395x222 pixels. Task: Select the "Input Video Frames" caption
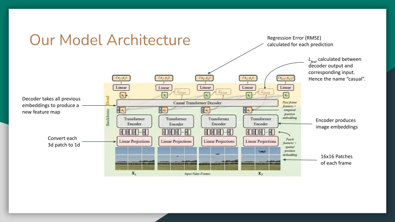pos(197,174)
